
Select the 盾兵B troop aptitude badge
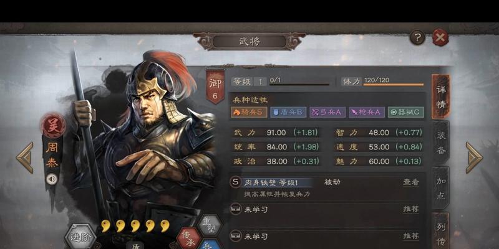pyautogui.click(x=288, y=112)
